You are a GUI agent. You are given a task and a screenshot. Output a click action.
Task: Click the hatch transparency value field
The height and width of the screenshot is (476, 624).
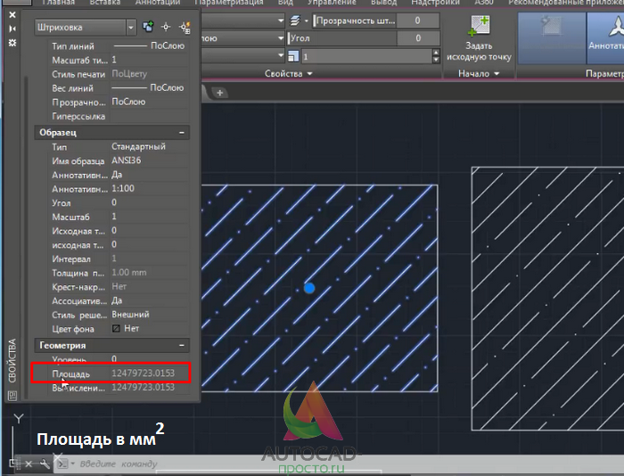tap(418, 21)
